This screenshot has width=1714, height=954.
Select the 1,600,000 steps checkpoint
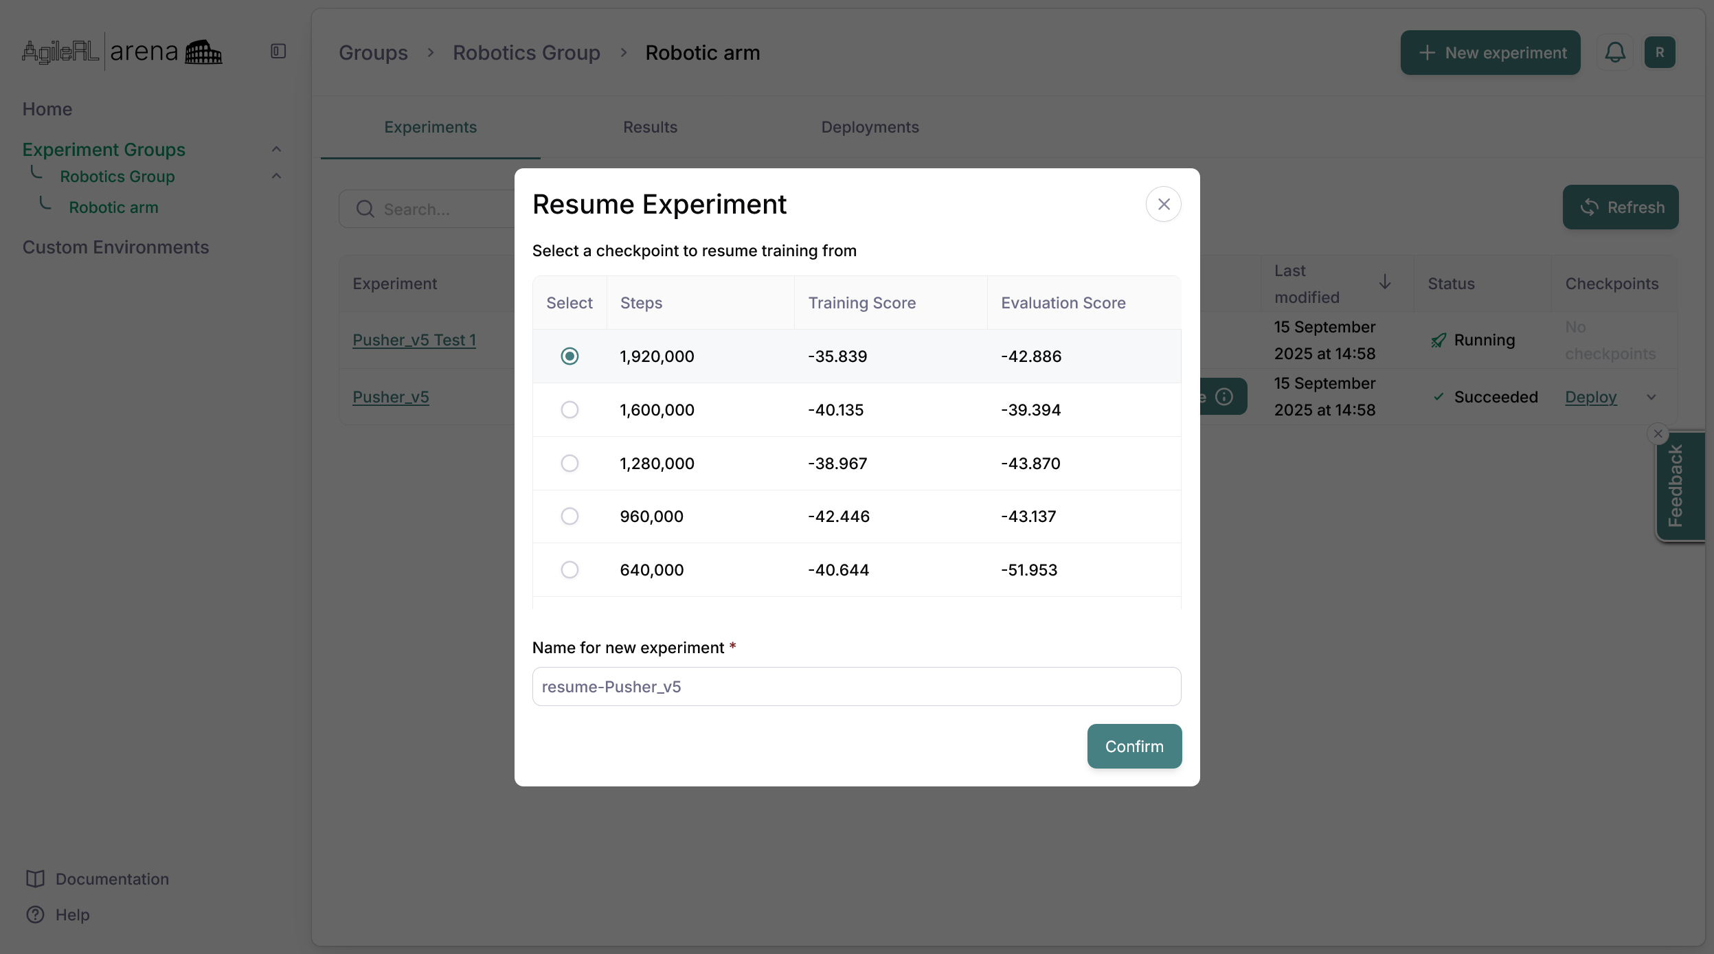[x=570, y=410]
